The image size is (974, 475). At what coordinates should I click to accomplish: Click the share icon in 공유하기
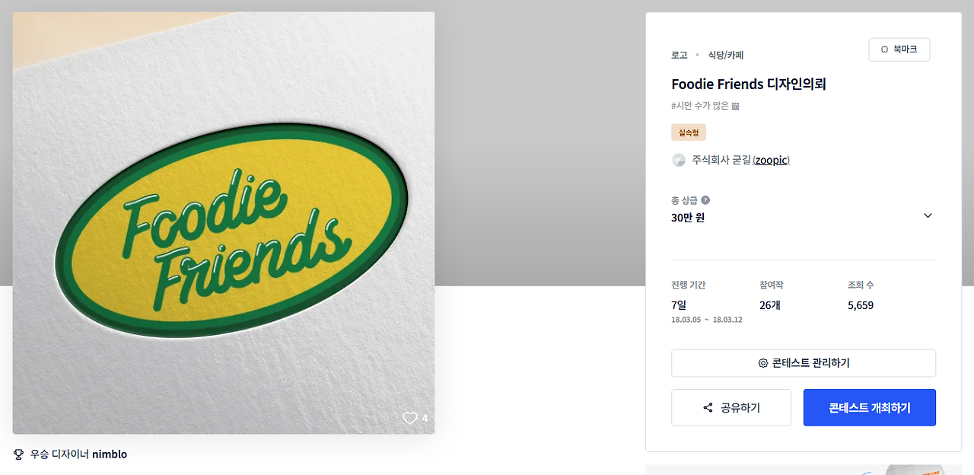pos(708,408)
